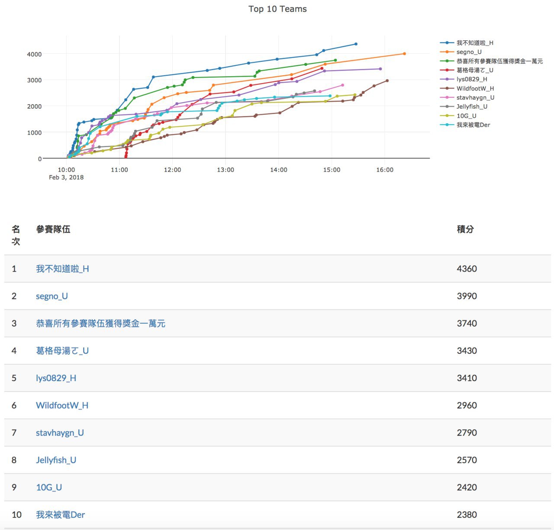
Task: Toggle stavhaygn_U legend entry
Action: coord(467,97)
